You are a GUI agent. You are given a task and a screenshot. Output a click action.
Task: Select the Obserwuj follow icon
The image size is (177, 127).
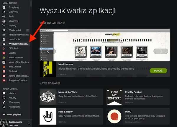click(4, 21)
